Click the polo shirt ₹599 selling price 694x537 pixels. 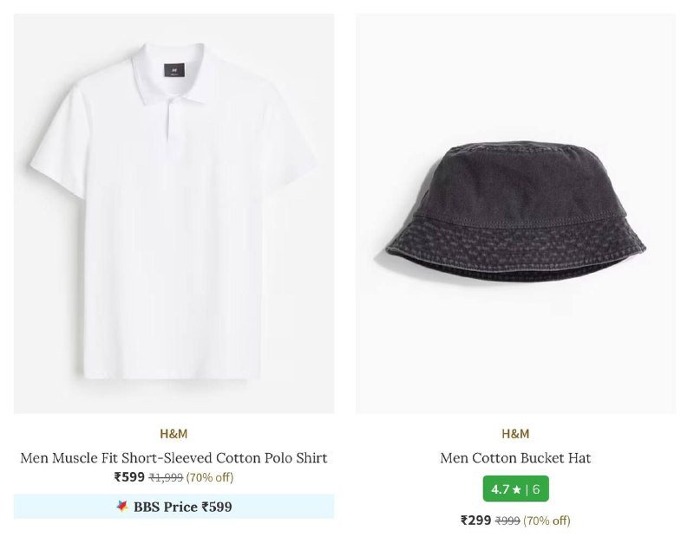click(129, 477)
